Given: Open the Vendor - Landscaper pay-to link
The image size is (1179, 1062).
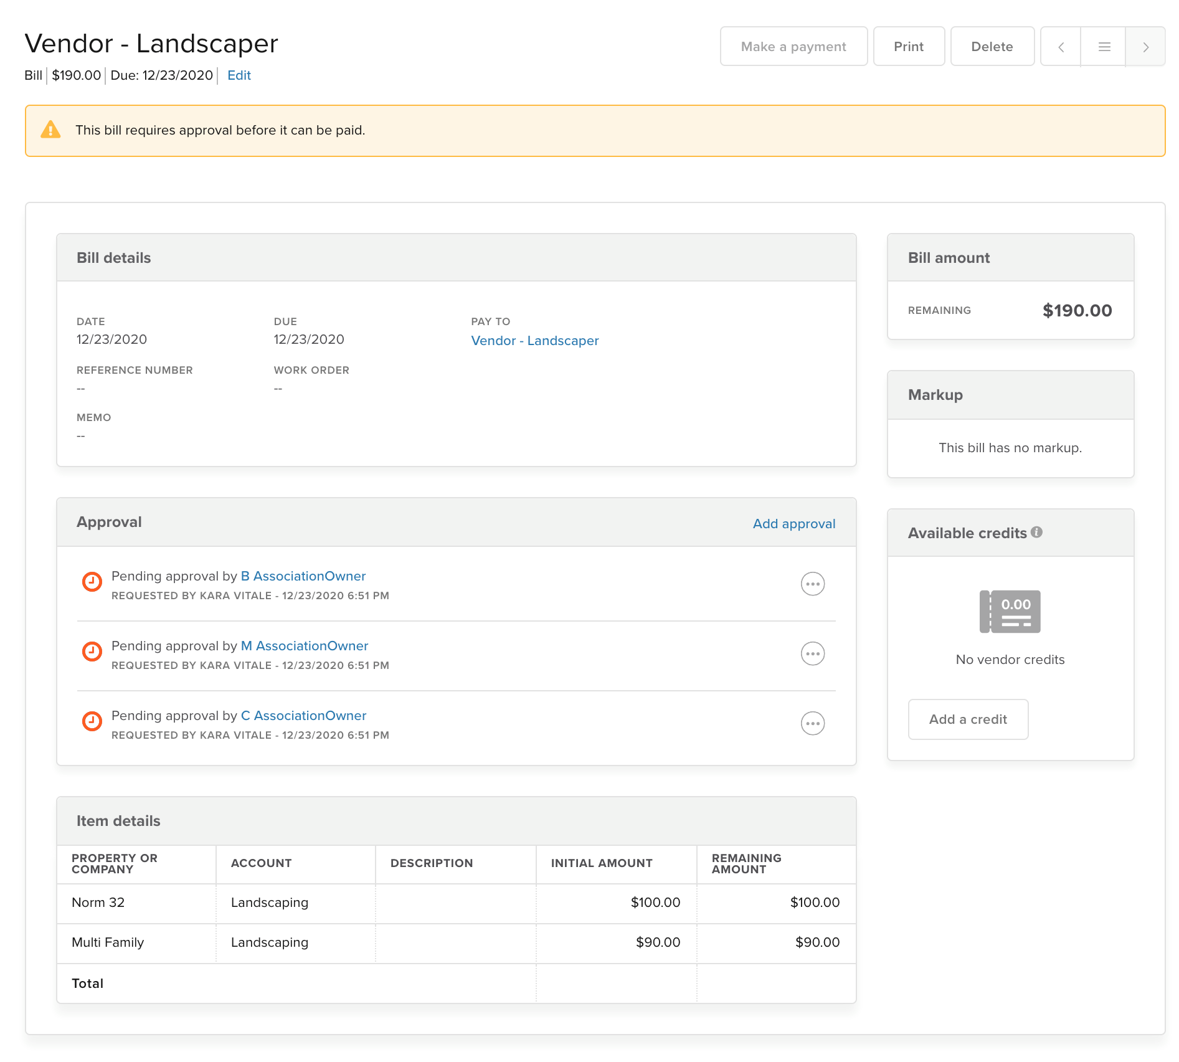Looking at the screenshot, I should (x=535, y=341).
